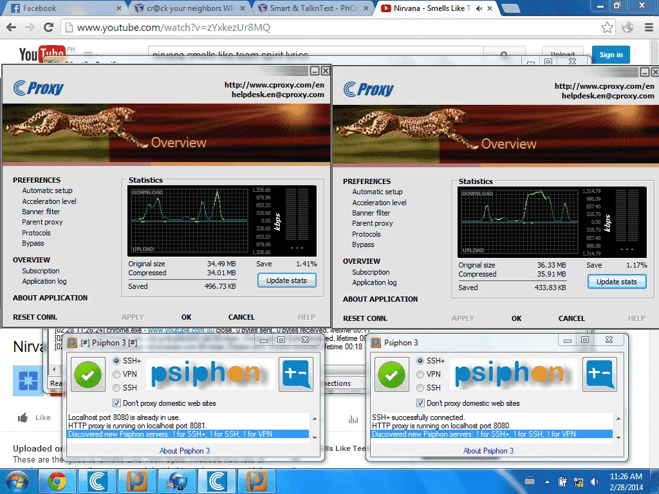
Task: Mute the Nirvana tab speaker icon
Action: point(479,8)
